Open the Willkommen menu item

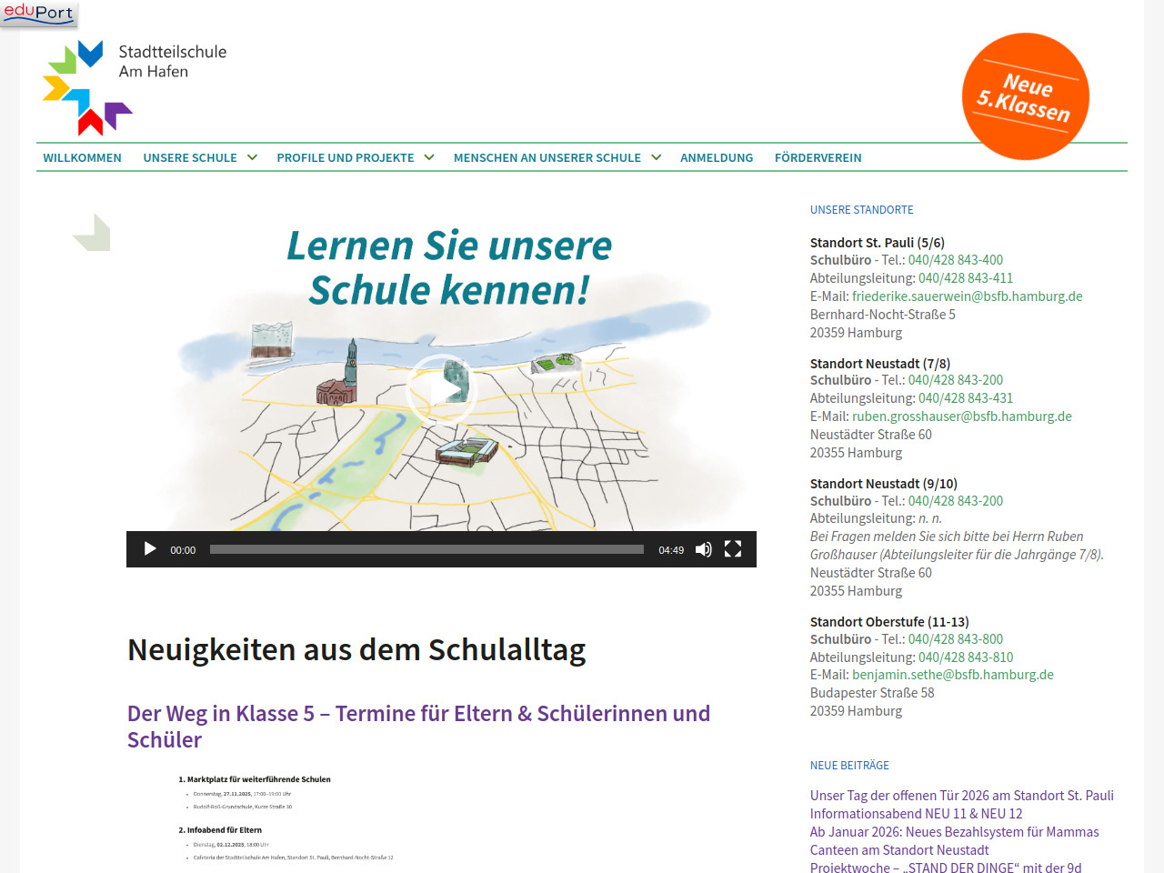[82, 157]
